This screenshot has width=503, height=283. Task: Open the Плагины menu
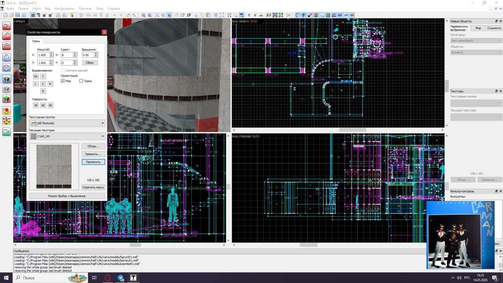pos(85,8)
